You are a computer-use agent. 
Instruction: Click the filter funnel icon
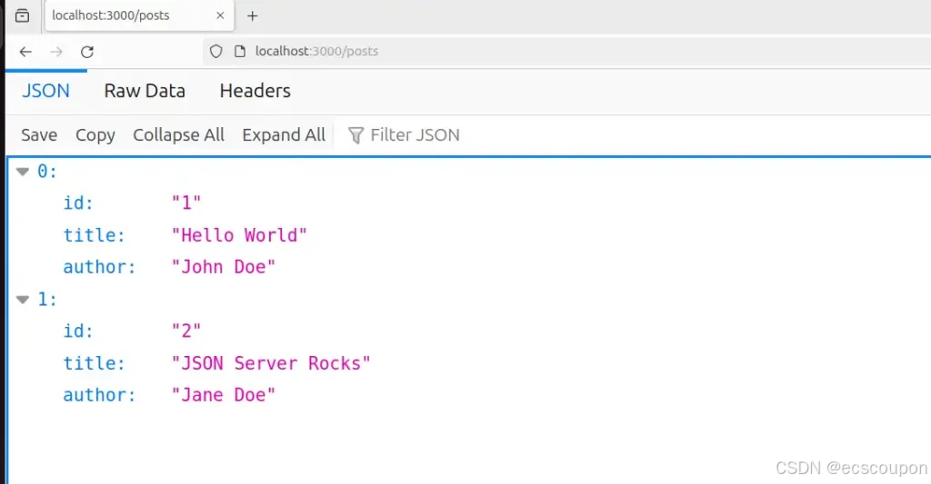(355, 135)
